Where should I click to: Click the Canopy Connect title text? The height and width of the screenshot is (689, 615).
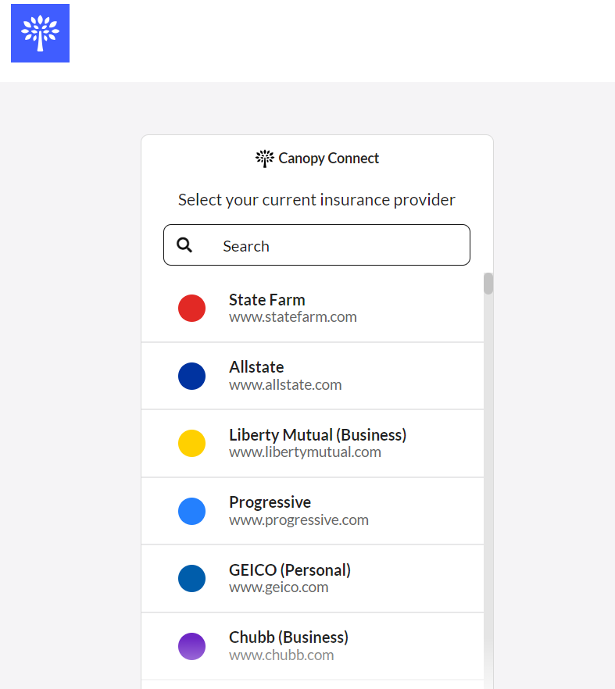click(x=328, y=158)
